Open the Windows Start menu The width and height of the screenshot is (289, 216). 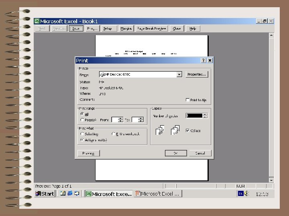[45, 194]
